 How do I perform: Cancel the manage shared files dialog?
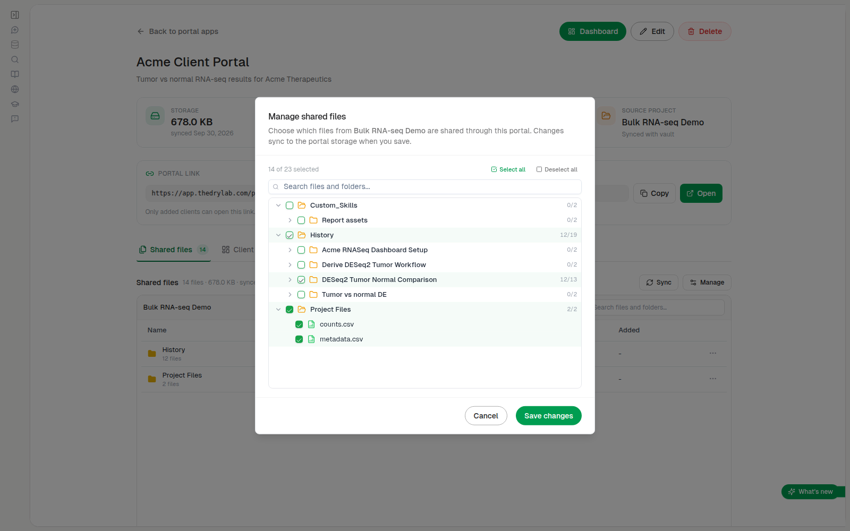486,416
